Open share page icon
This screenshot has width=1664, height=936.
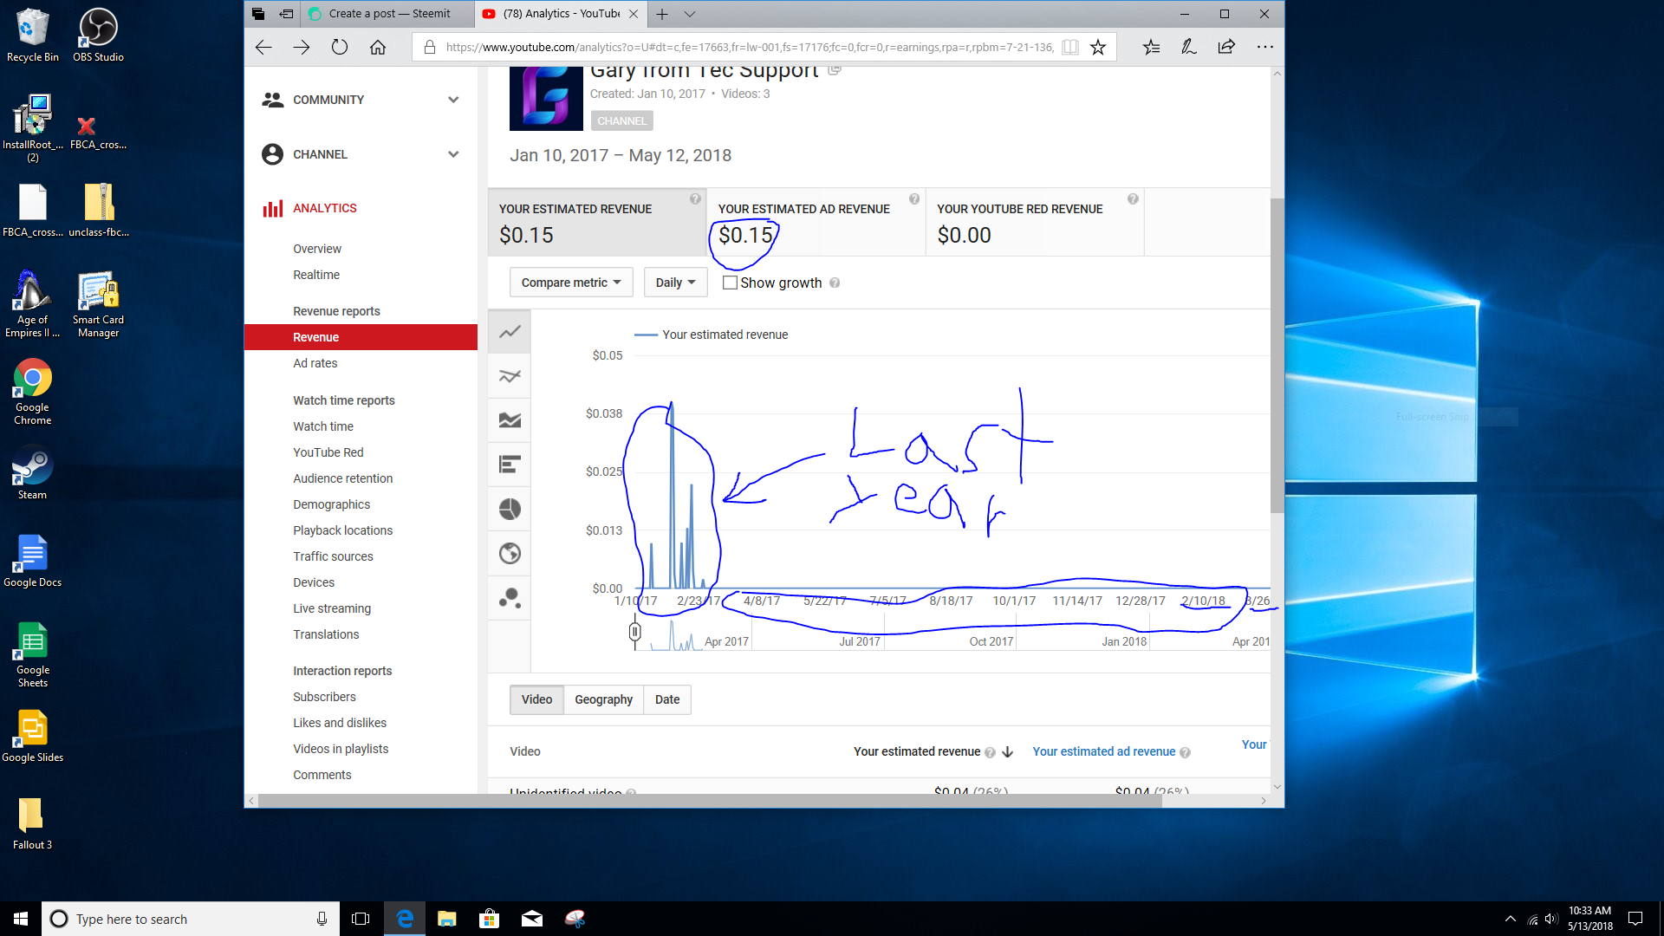point(1226,47)
